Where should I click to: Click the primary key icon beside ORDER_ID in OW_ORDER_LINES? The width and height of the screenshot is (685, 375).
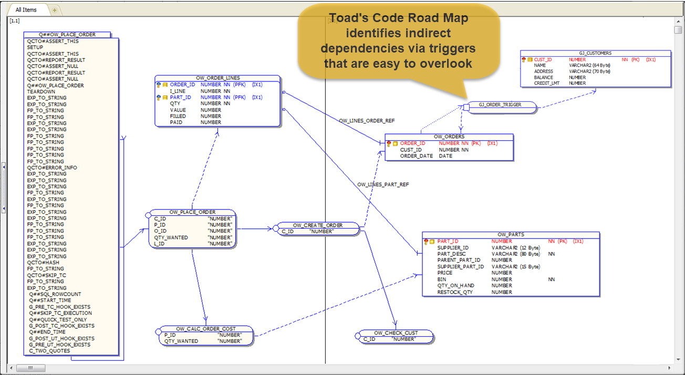[158, 85]
